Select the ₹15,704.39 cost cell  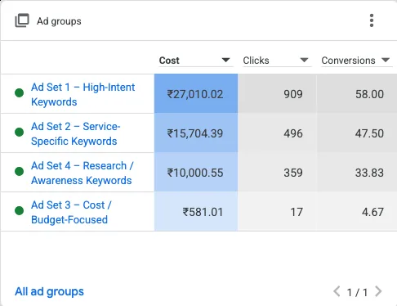196,133
